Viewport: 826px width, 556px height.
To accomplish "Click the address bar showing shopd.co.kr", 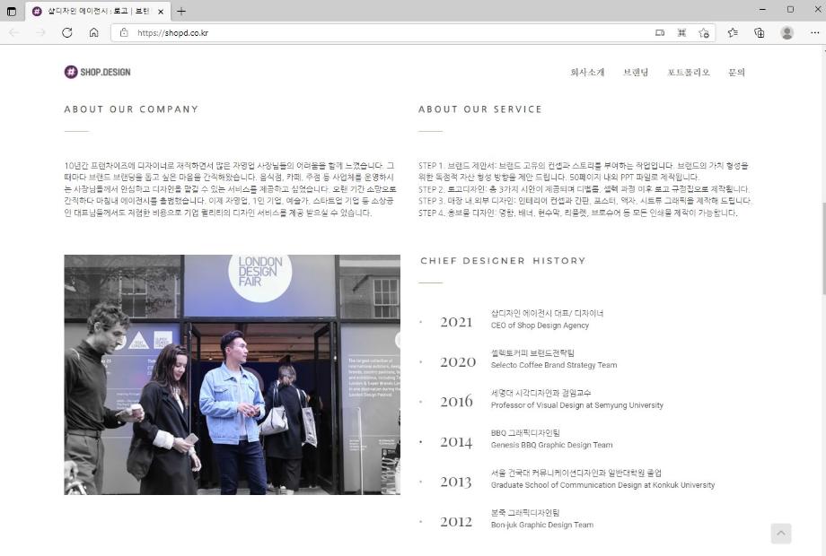I will [386, 32].
